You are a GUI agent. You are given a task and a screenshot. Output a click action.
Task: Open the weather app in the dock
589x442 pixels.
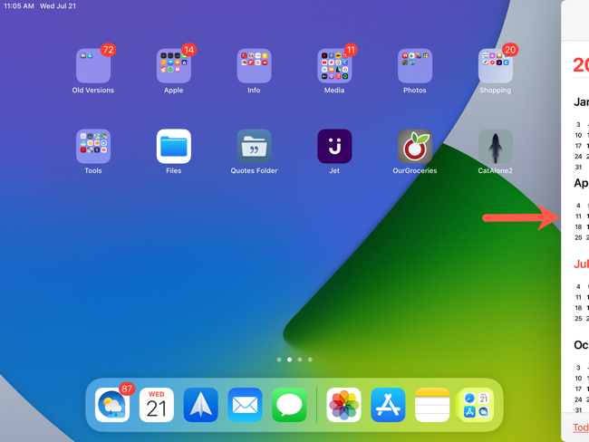(112, 405)
